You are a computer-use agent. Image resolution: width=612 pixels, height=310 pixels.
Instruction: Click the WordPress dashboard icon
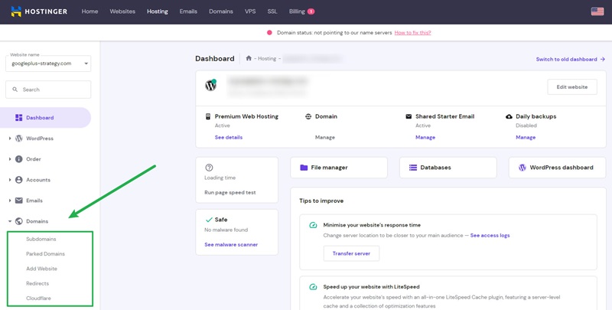[522, 168]
